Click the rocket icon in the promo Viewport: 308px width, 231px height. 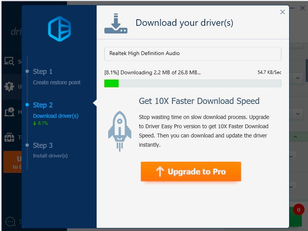click(x=120, y=131)
